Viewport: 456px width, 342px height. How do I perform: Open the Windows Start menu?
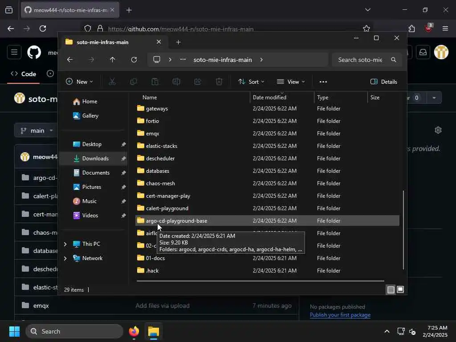15,331
